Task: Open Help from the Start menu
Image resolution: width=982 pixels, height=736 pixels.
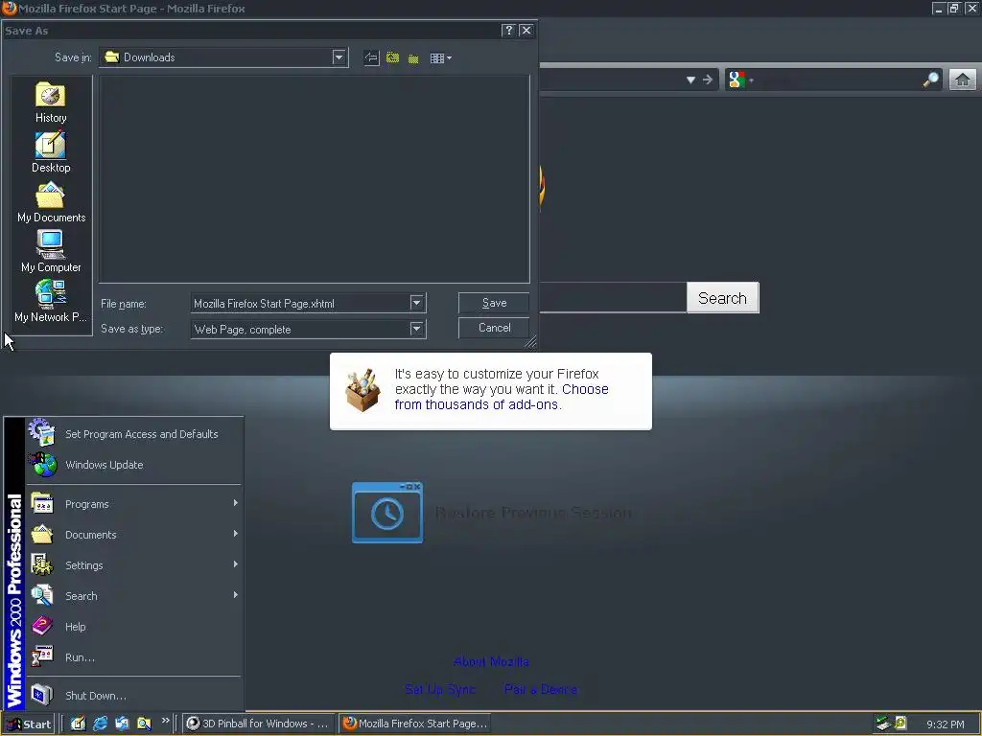Action: coord(134,627)
